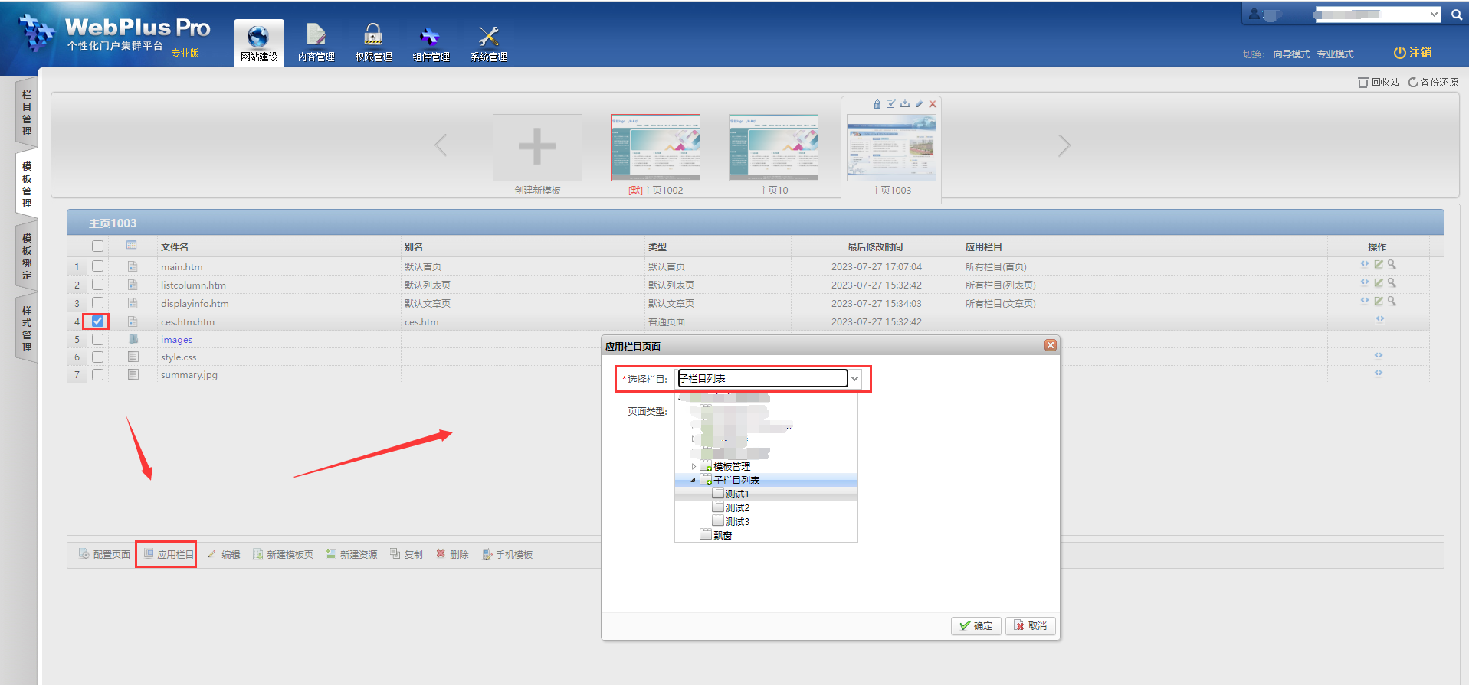Click the magnifier preview icon for main.htm row
This screenshot has height=685, width=1469.
tap(1392, 265)
